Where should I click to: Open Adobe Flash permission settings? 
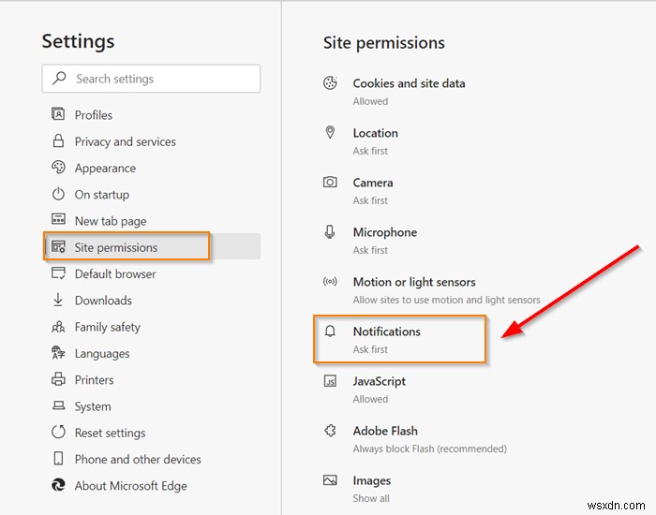[x=385, y=431]
